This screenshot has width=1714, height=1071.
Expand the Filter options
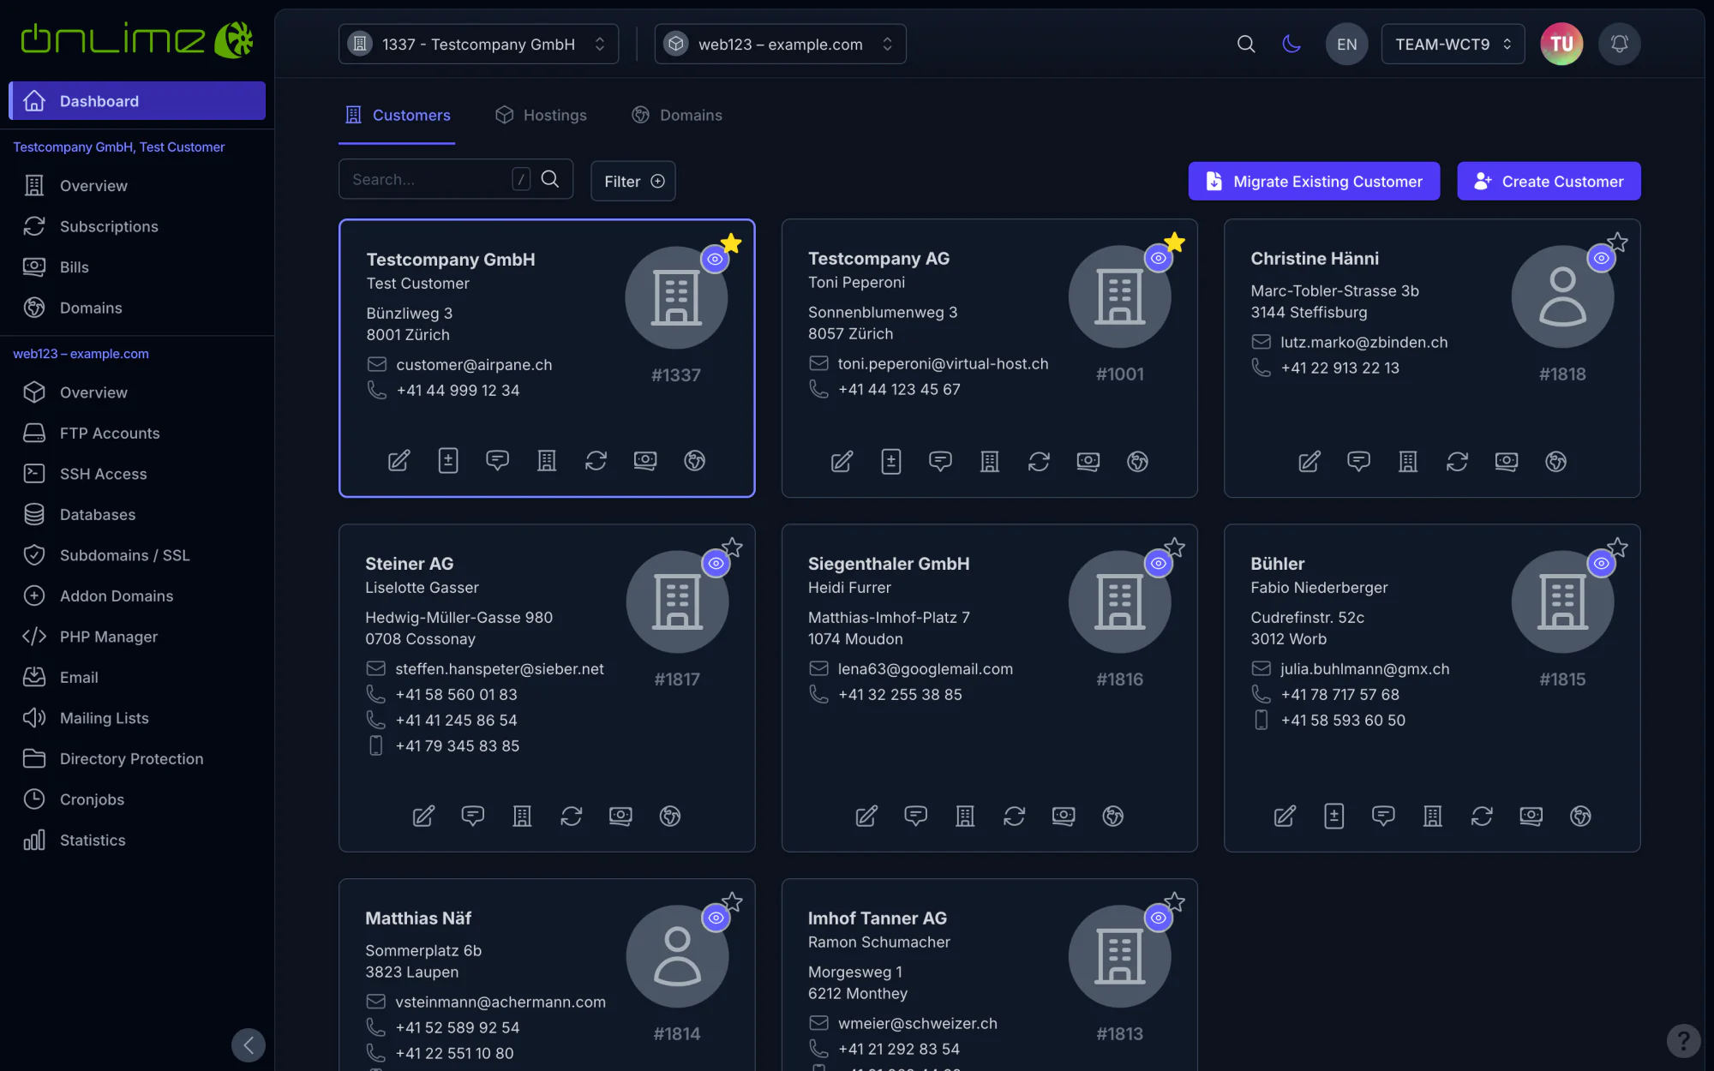pos(633,181)
